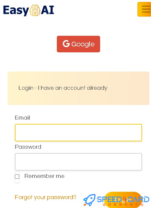Click the white G icon on the red button
151x208 pixels.
(66, 44)
